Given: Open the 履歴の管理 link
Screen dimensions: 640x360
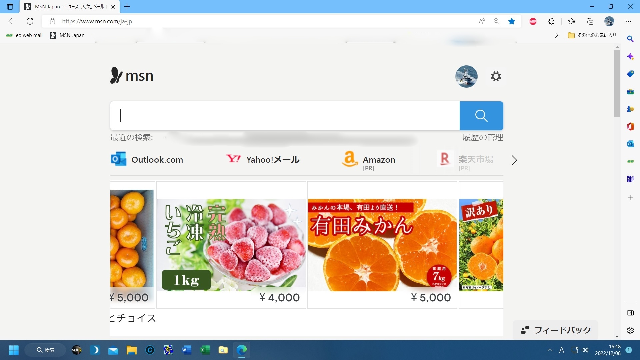Looking at the screenshot, I should (483, 137).
